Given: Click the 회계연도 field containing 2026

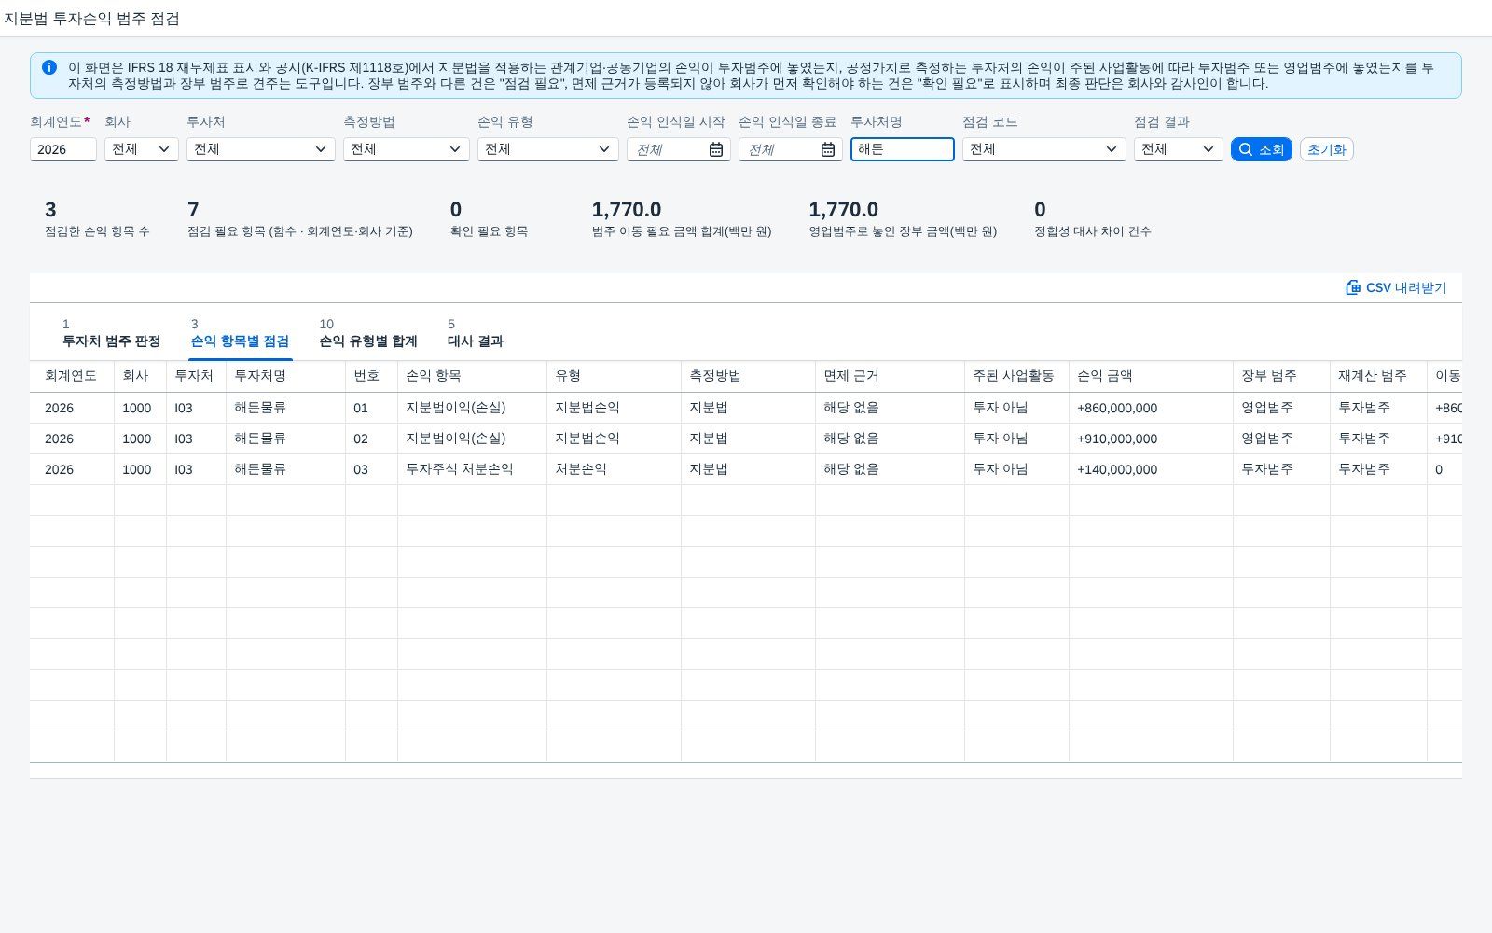Looking at the screenshot, I should (x=63, y=149).
